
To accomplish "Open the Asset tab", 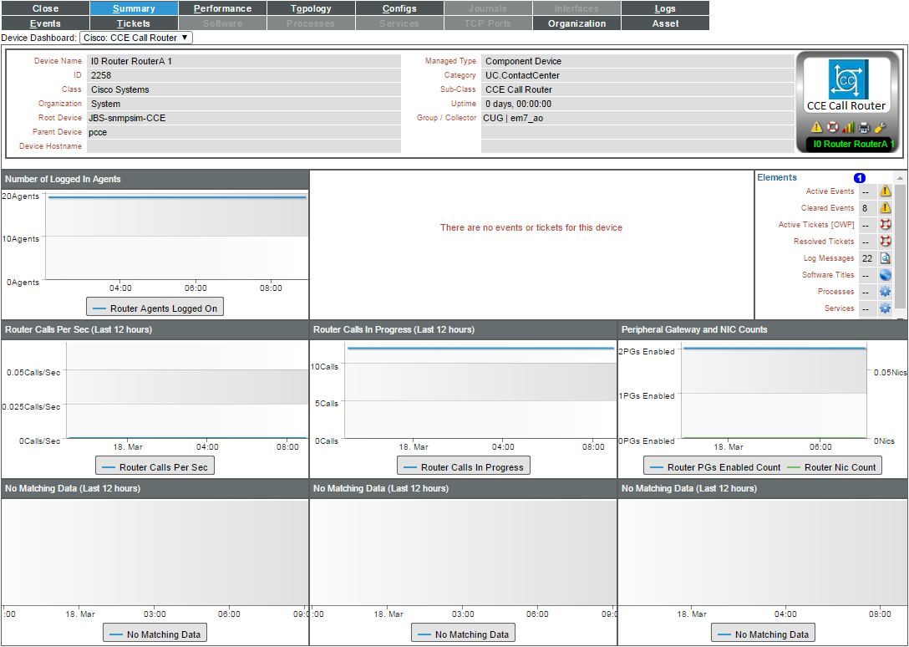I will (665, 23).
